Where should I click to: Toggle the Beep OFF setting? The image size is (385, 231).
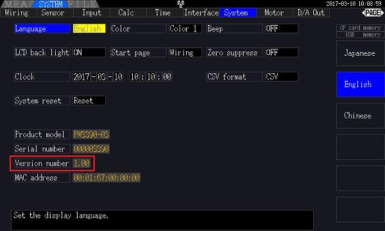(x=282, y=28)
